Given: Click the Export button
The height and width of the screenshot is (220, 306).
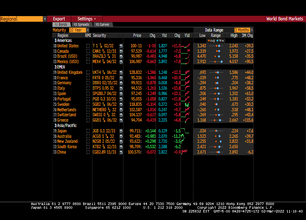Looking at the screenshot, I should (59, 19).
